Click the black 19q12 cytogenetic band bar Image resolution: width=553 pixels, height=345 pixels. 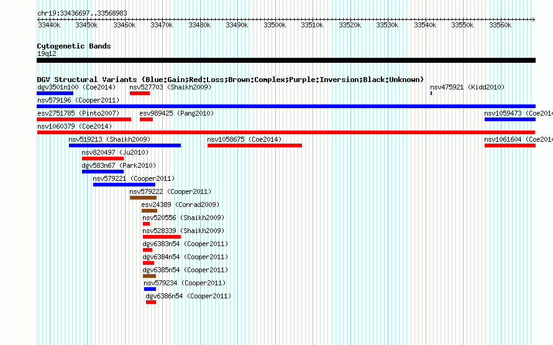286,61
